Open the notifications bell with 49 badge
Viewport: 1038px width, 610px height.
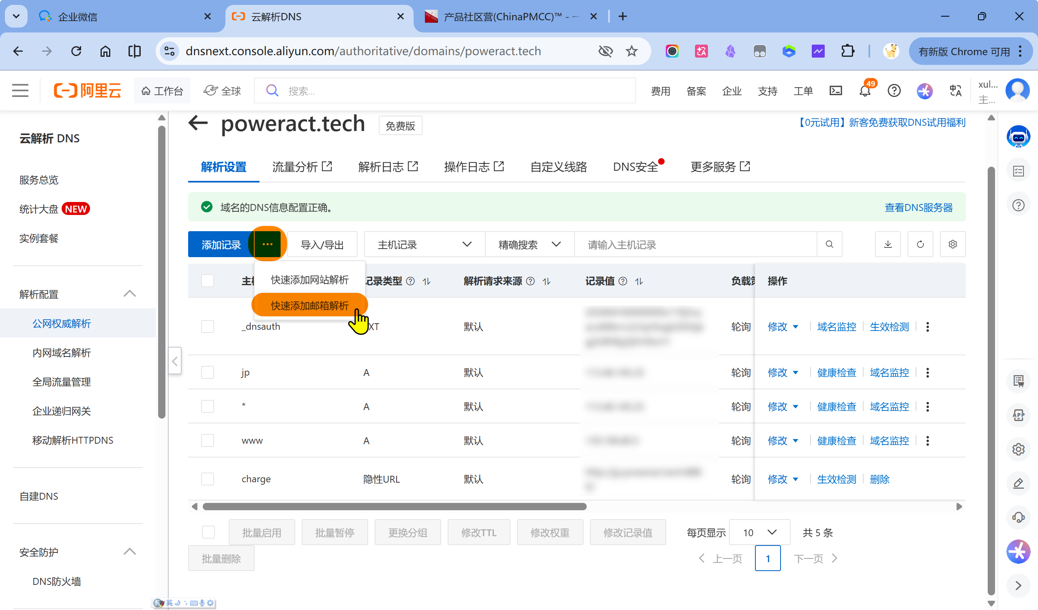point(865,91)
